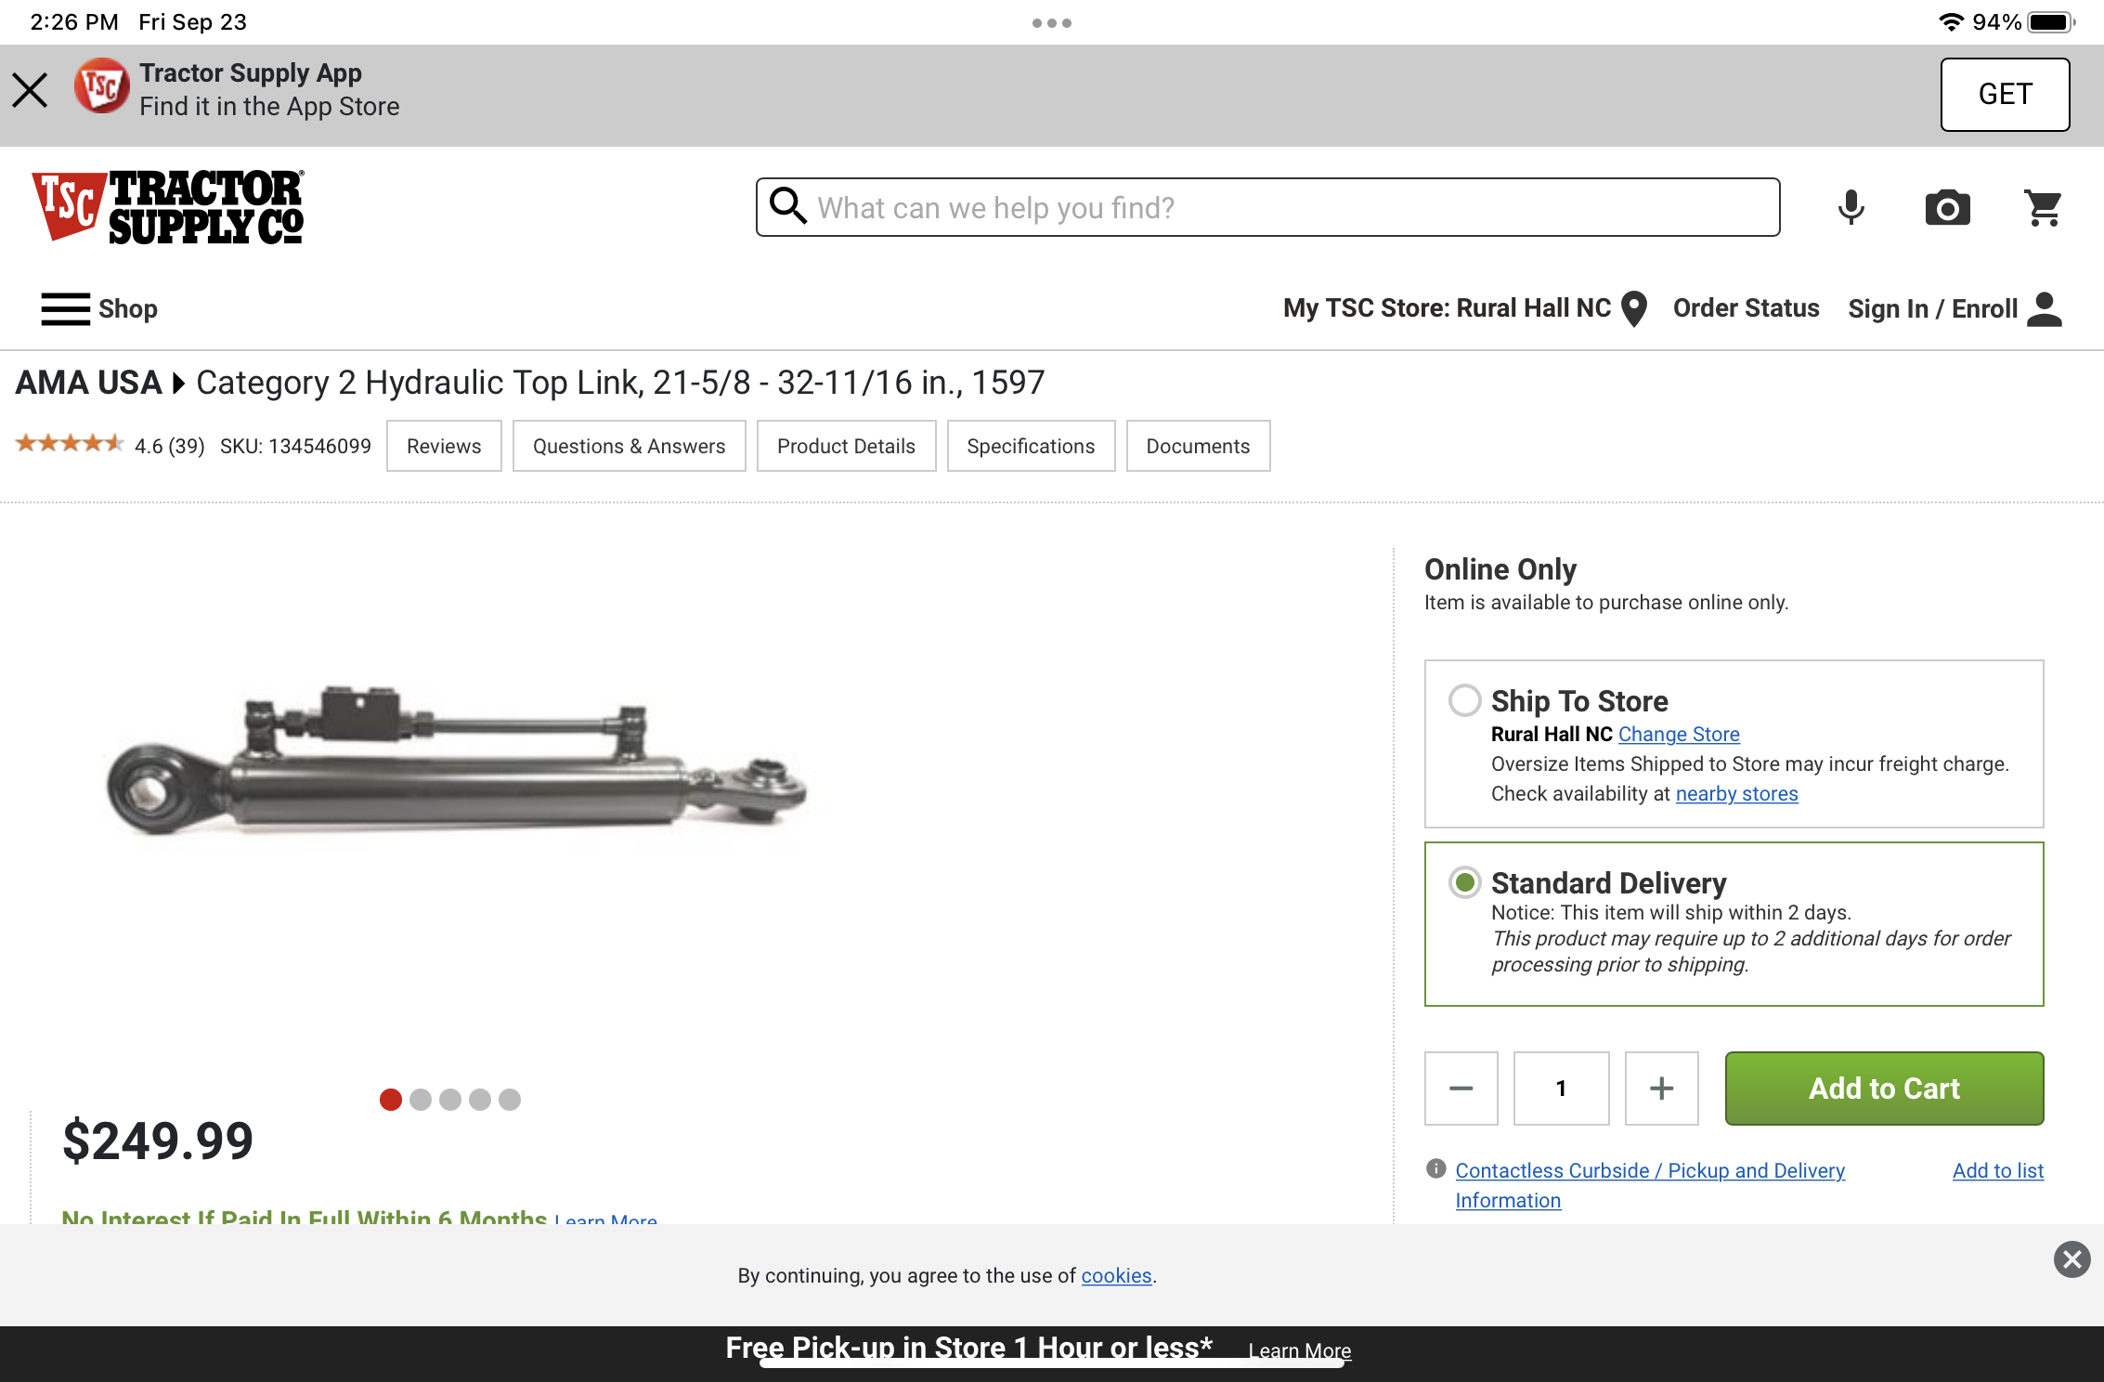2104x1382 pixels.
Task: Select the fourth image carousel dot
Action: pyautogui.click(x=480, y=1100)
